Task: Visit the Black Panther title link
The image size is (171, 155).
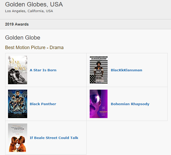Action: click(43, 104)
